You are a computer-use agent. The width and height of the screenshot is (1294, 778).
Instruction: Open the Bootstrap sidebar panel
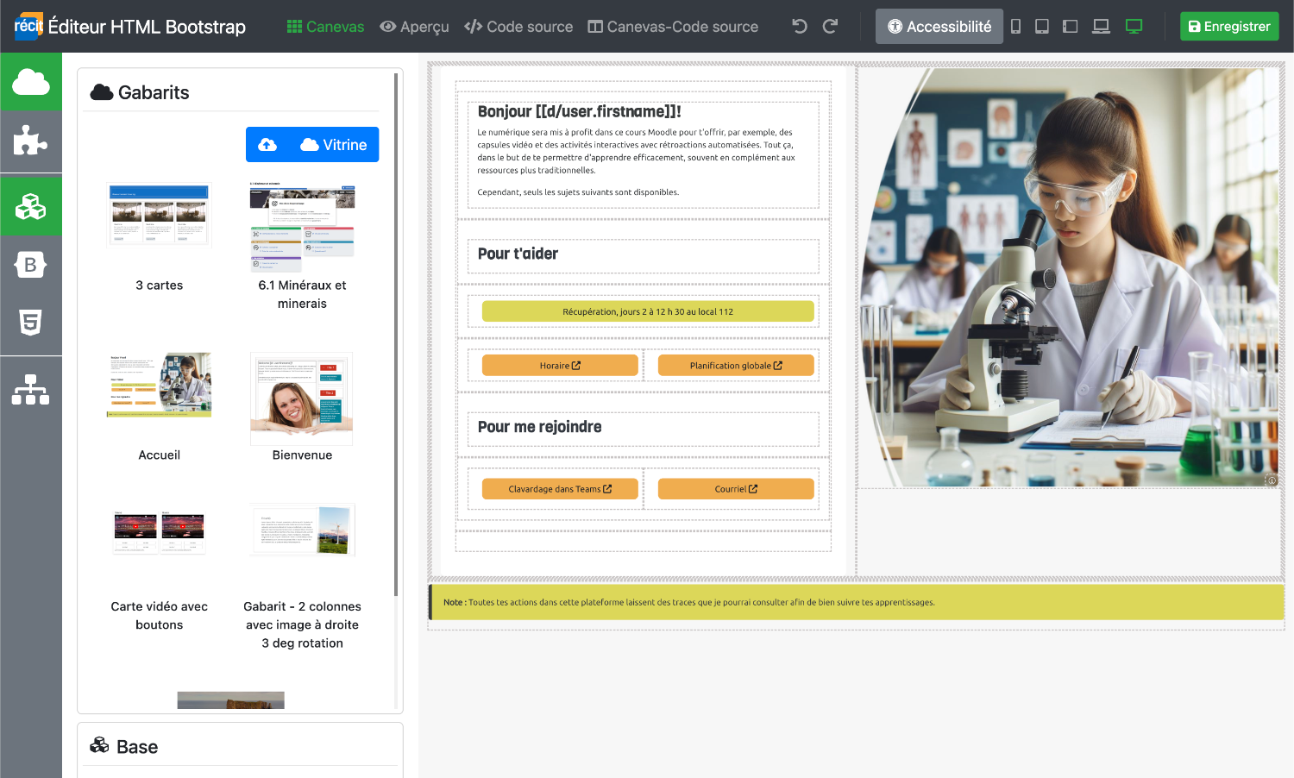pos(31,265)
